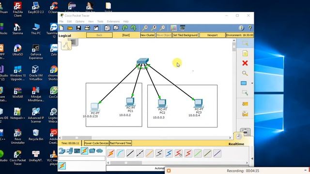Save the network with the floppy icon

[x=78, y=28]
